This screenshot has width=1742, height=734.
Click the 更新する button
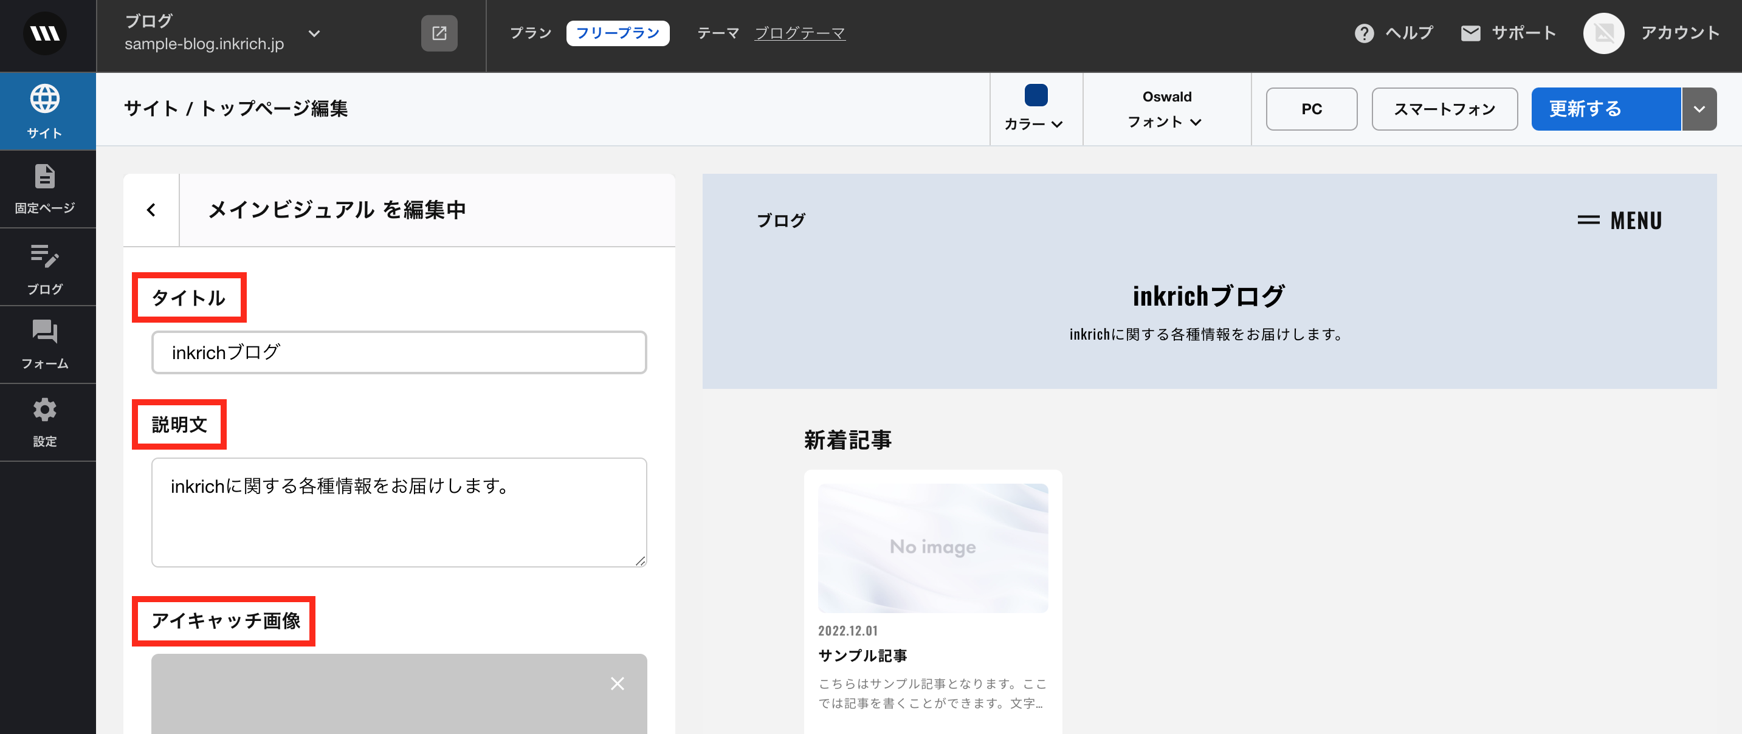[x=1605, y=109]
